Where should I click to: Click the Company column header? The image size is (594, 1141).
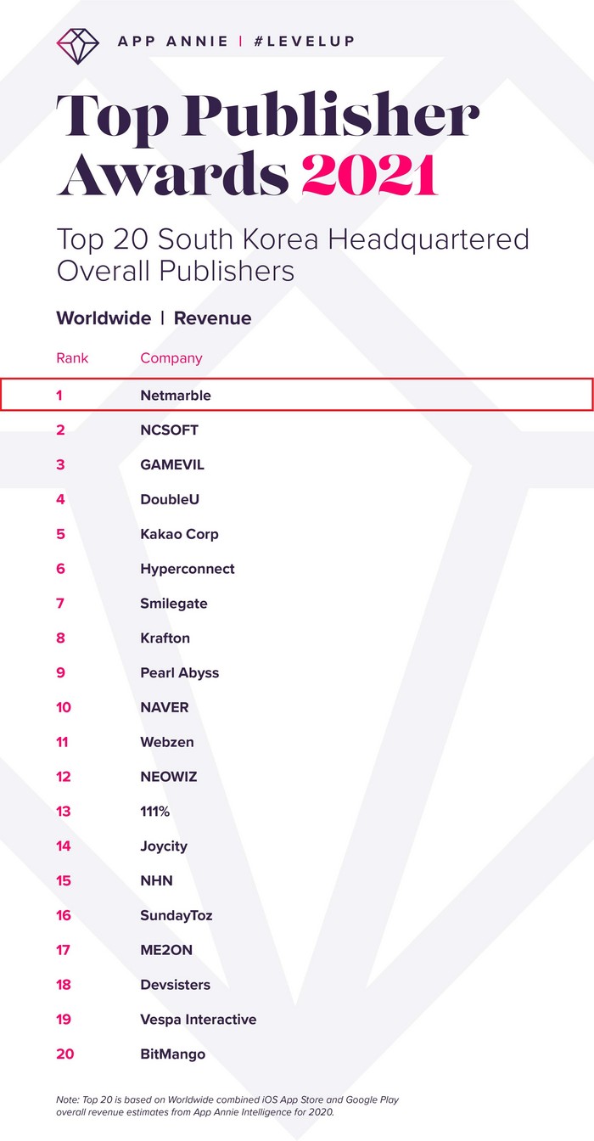point(171,357)
